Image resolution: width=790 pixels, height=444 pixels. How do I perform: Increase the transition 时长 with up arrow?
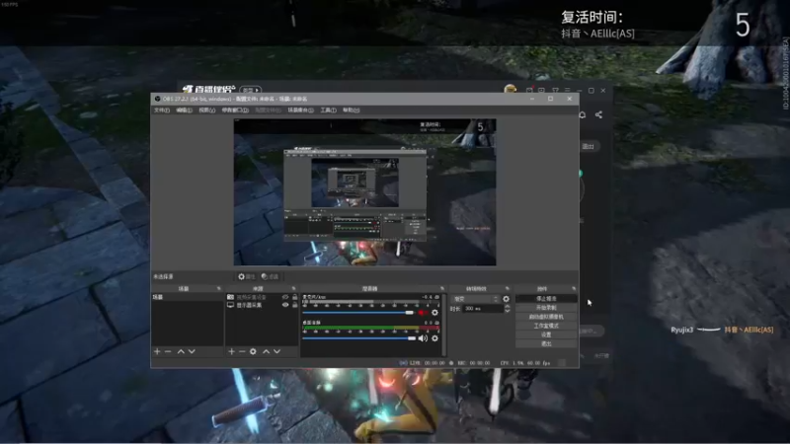(507, 306)
